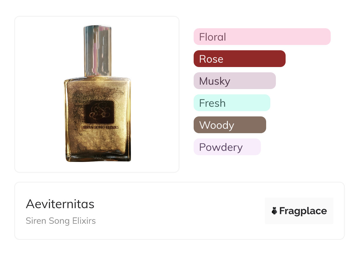This screenshot has height=254, width=359.
Task: Select the dark red Rose accord bar
Action: click(239, 59)
